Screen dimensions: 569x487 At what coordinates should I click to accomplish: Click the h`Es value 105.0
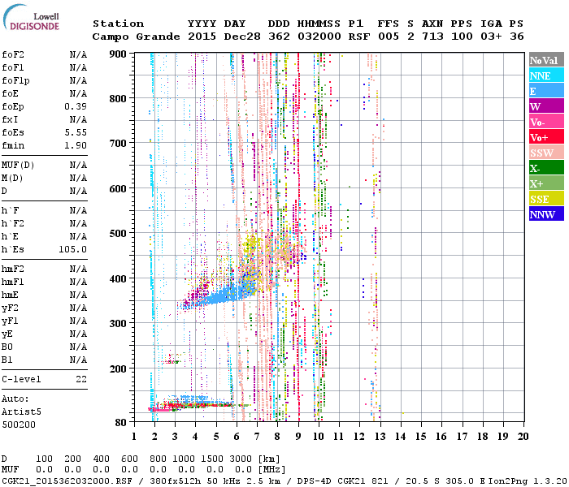tap(73, 249)
